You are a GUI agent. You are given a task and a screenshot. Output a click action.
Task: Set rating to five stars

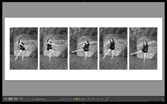click(70, 99)
